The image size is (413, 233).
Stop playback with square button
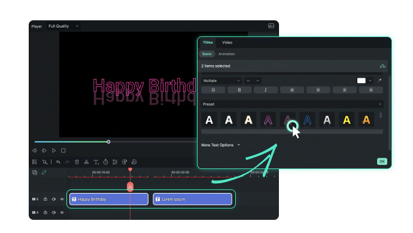click(63, 151)
